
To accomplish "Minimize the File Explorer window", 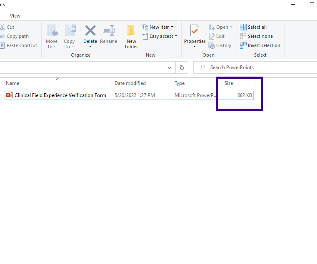I will pos(293,4).
